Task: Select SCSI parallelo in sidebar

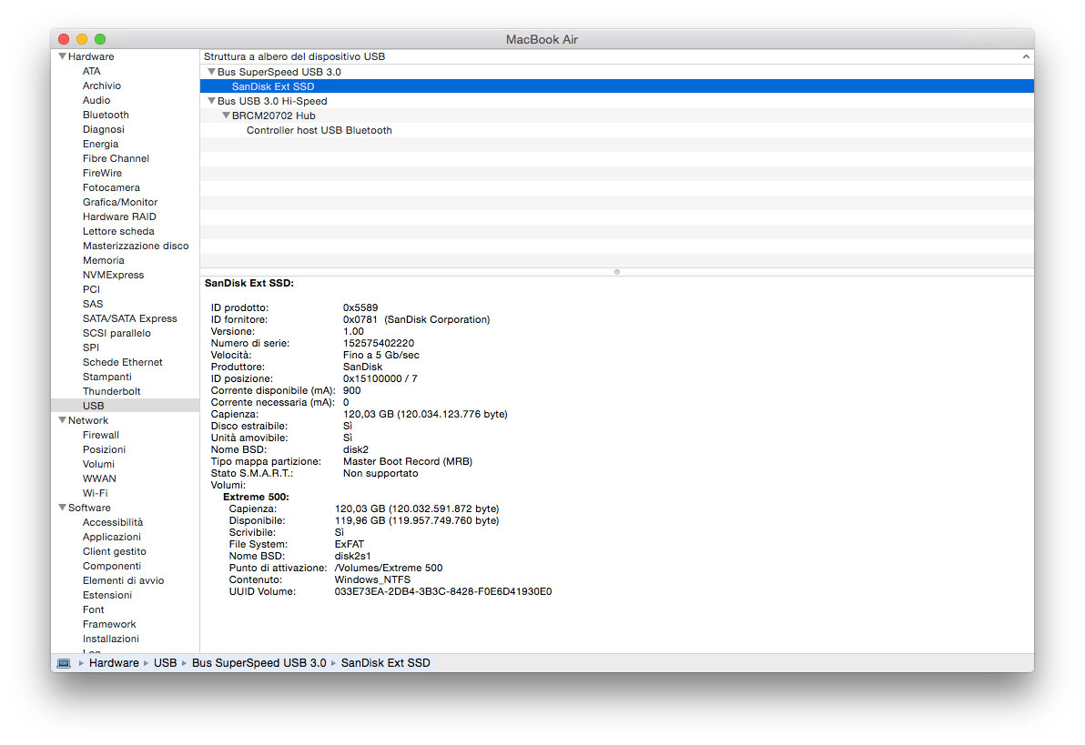Action: point(117,333)
